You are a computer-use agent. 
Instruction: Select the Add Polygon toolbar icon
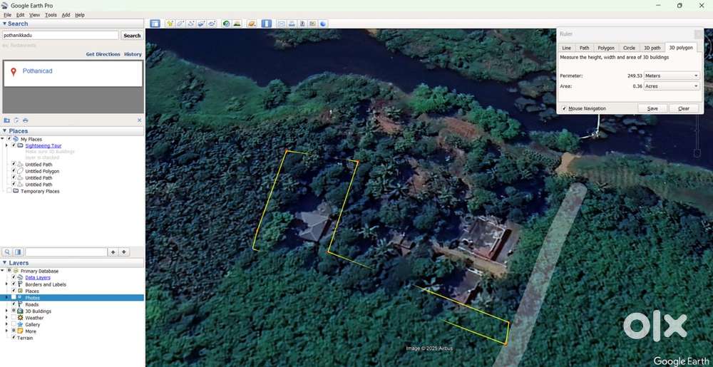pos(180,24)
